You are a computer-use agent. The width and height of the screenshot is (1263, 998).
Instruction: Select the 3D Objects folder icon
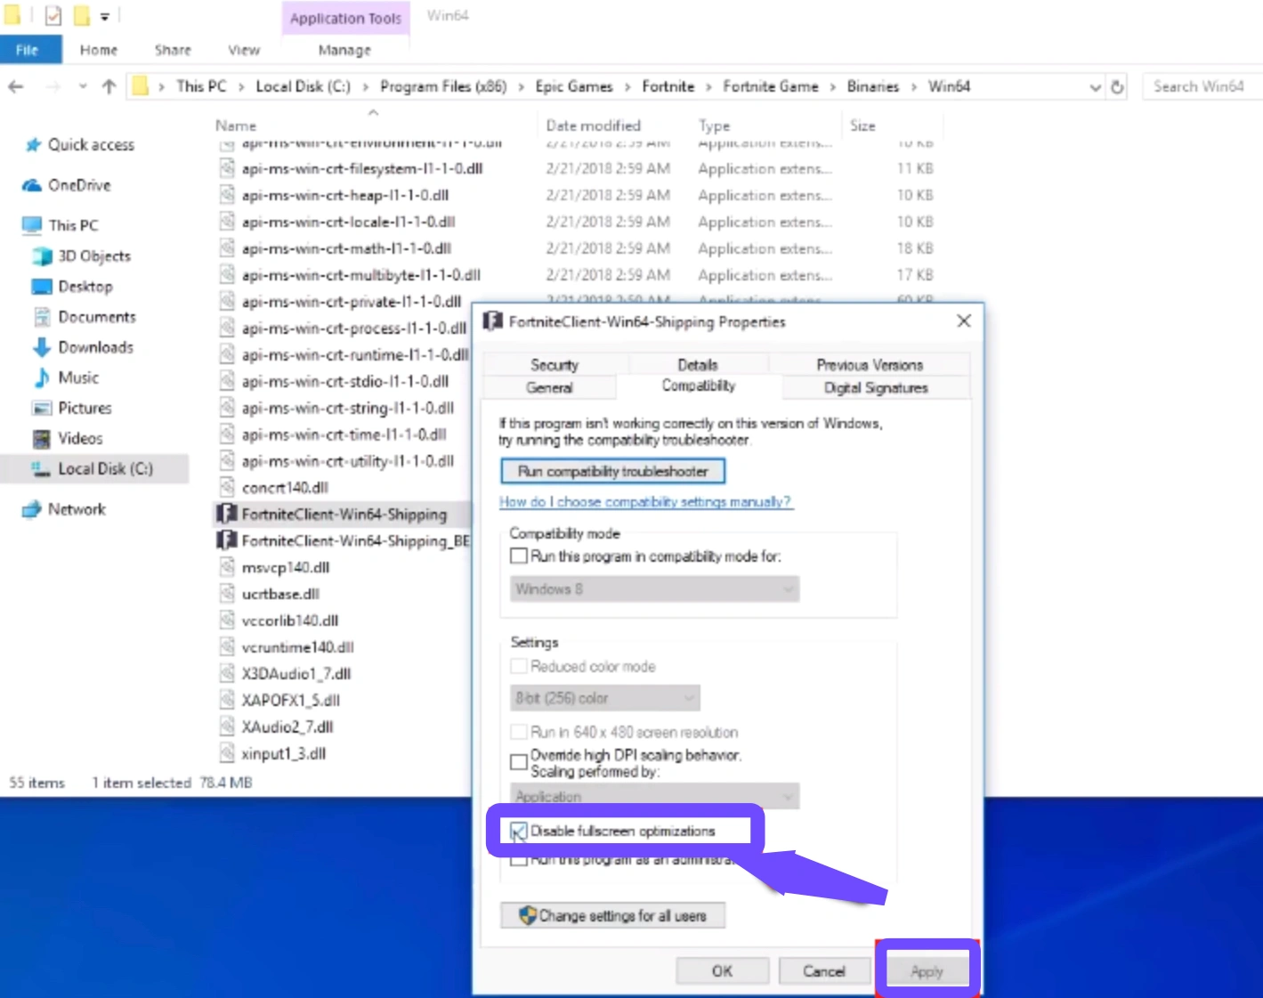(42, 256)
